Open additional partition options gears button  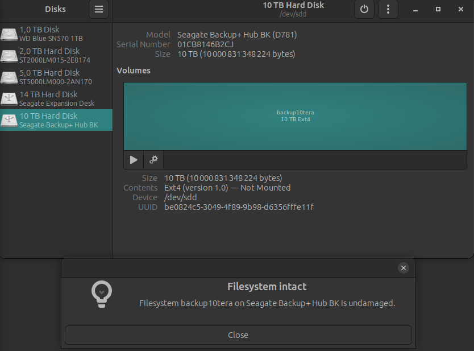[x=153, y=160]
